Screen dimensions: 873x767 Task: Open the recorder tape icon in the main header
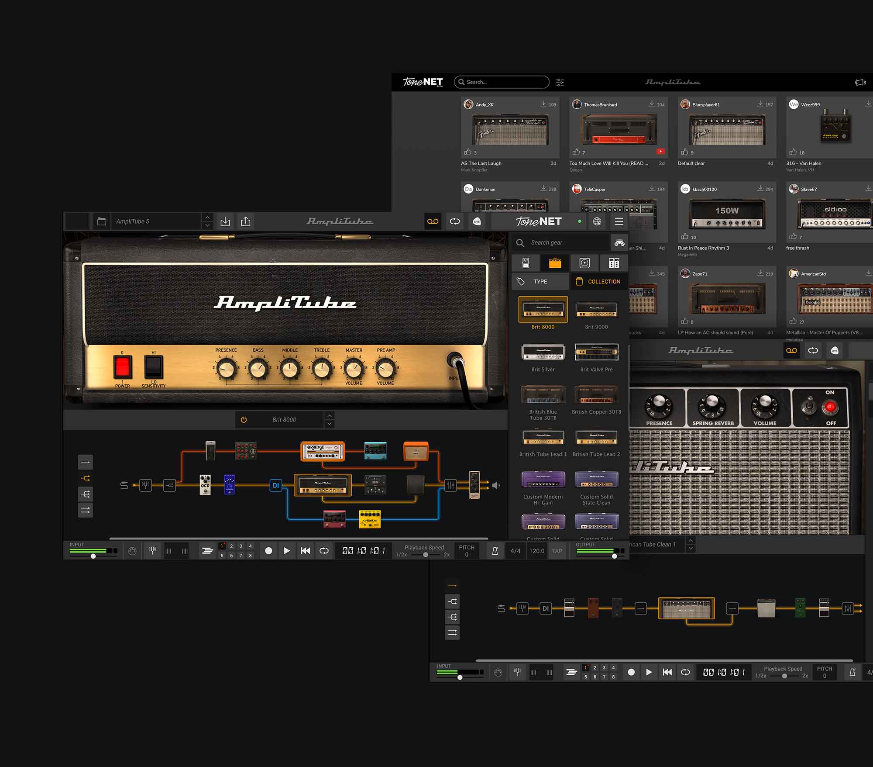click(433, 221)
